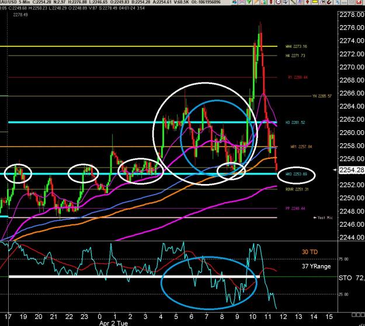
Task: Click the 2244.00 price axis label
Action: [352, 237]
